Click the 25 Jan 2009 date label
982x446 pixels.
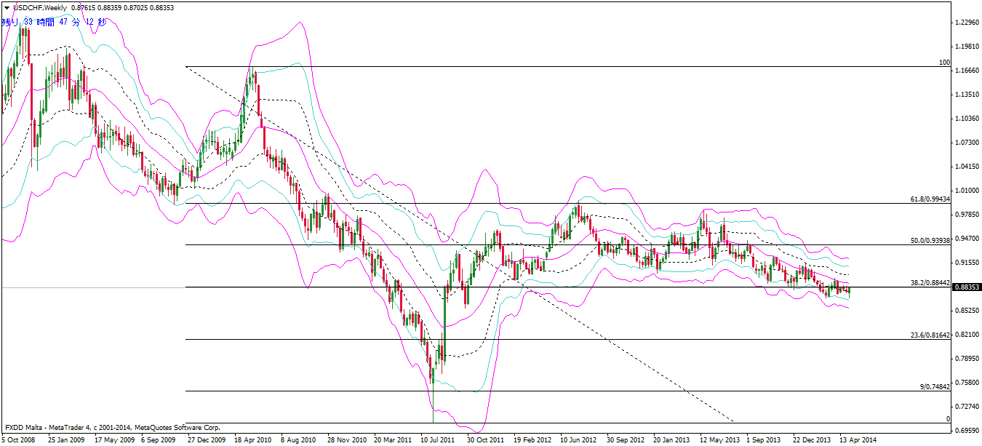click(67, 440)
